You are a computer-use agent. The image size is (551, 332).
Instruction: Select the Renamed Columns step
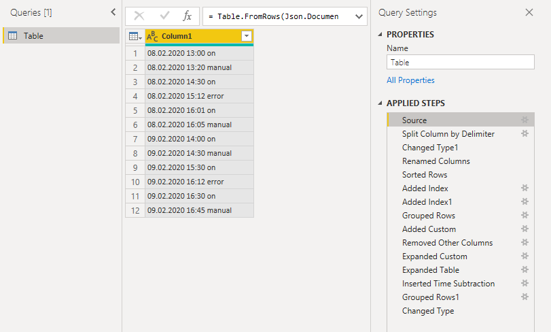[461, 161]
